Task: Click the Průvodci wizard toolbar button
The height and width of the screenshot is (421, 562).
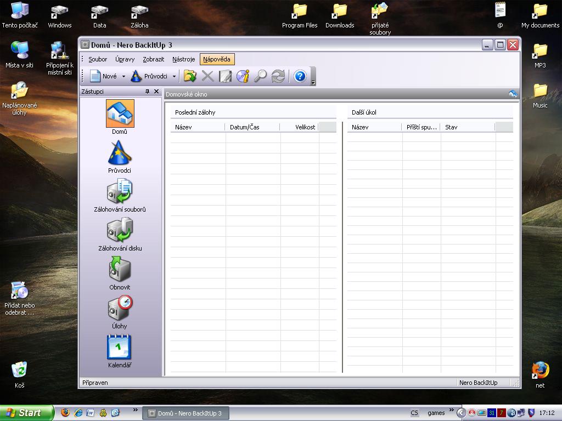Action: (x=149, y=76)
